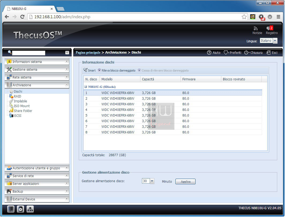285x217 pixels.
Task: Focus the sidebar search field
Action: click(29, 53)
